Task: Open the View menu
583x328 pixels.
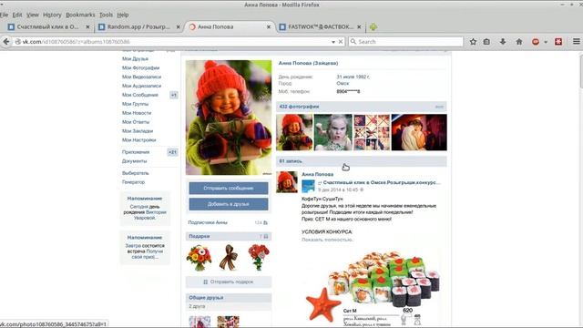Action: 33,15
